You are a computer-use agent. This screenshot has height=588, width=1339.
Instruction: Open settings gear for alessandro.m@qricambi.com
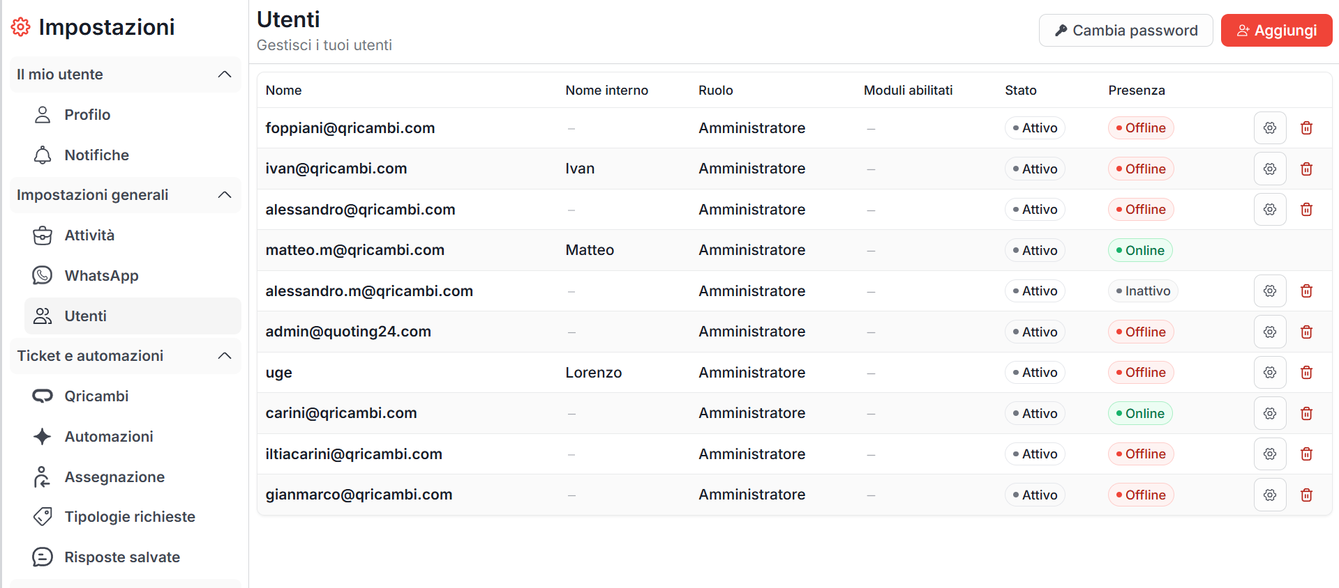tap(1269, 291)
